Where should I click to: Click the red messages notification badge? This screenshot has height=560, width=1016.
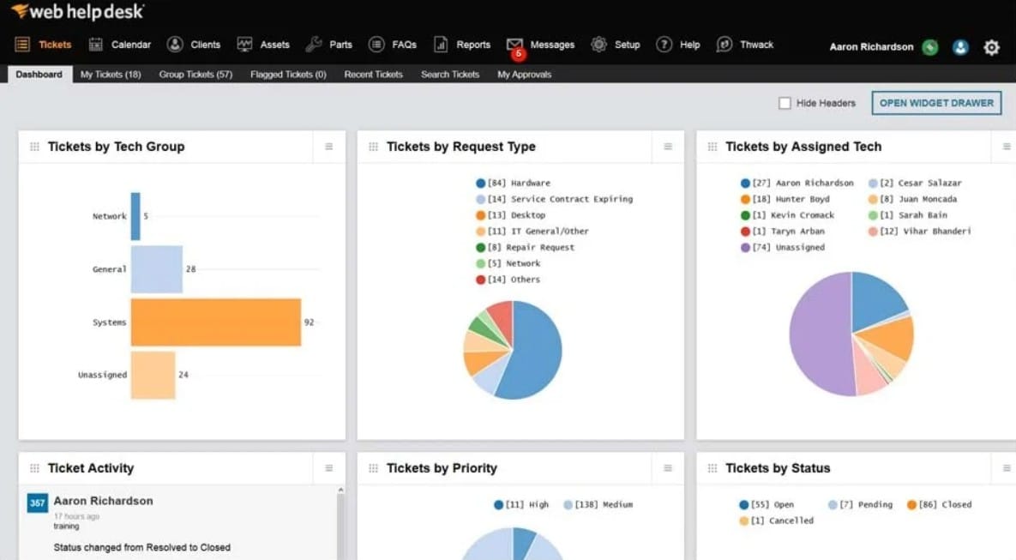click(x=519, y=54)
